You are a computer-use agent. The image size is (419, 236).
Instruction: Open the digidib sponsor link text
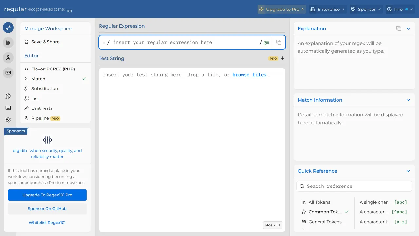coord(47,154)
